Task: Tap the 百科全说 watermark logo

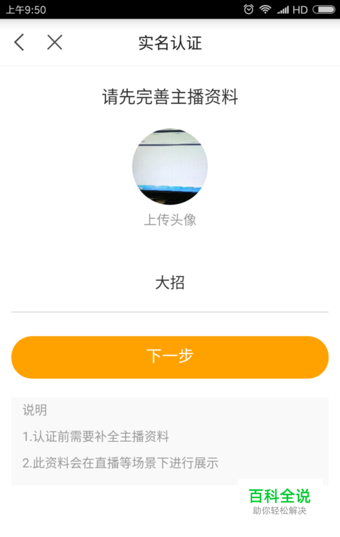Action: pyautogui.click(x=279, y=496)
